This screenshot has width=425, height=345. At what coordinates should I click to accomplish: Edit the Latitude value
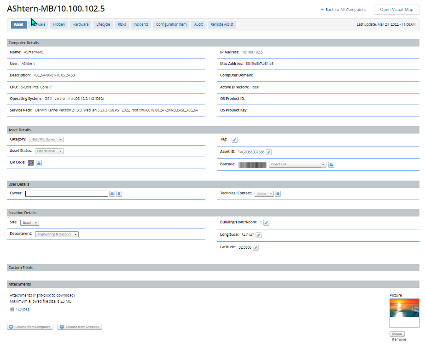click(x=256, y=247)
